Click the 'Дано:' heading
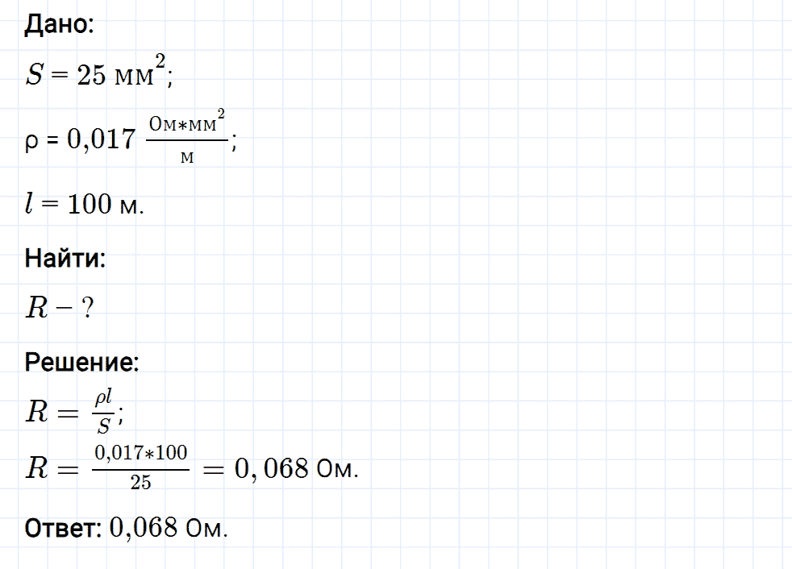The height and width of the screenshot is (569, 792). 59,23
